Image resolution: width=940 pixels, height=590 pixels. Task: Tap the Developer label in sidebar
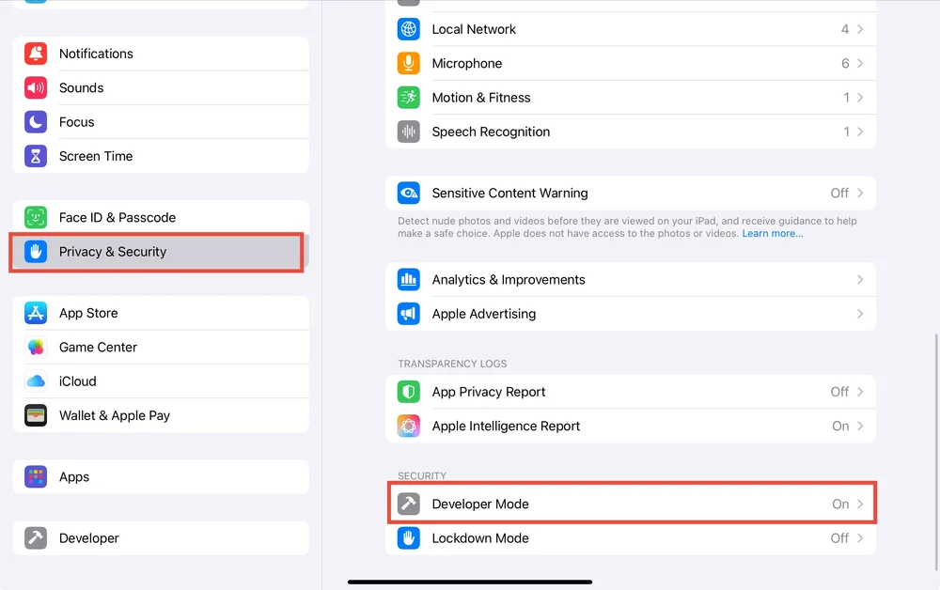[88, 538]
